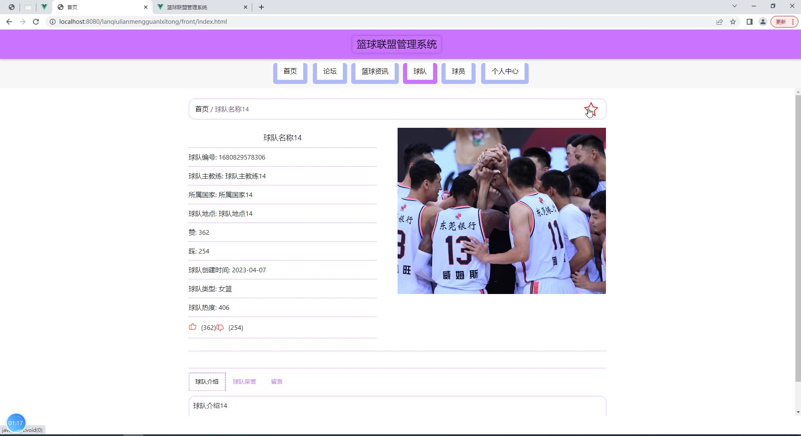This screenshot has width=801, height=436.
Task: Click the 球队介绍14 description text
Action: tap(210, 406)
